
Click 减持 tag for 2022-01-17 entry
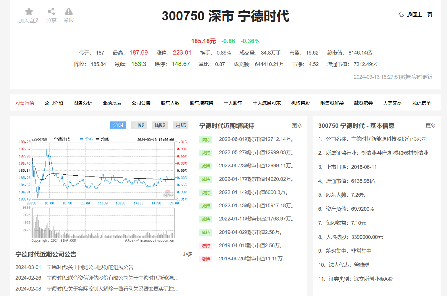[x=206, y=179]
